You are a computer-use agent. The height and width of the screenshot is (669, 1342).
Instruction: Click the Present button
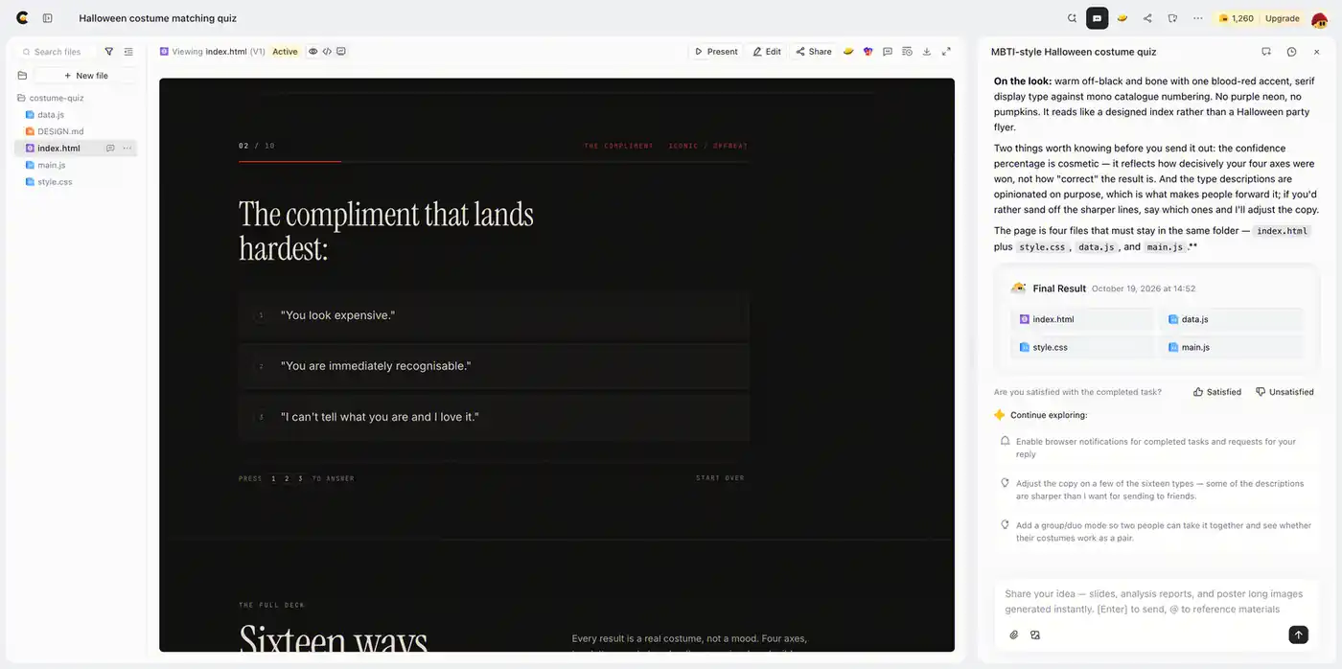tap(716, 52)
